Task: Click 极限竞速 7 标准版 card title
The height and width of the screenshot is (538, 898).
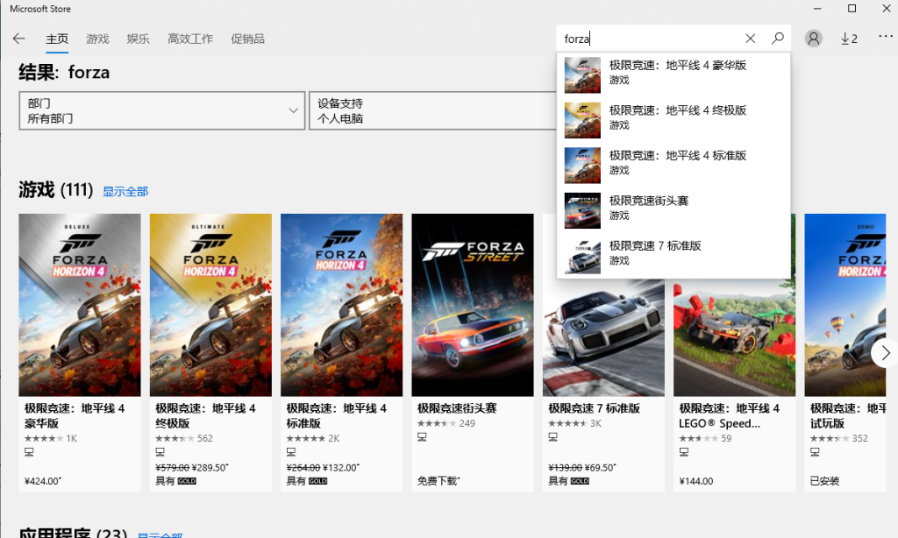Action: pyautogui.click(x=594, y=408)
